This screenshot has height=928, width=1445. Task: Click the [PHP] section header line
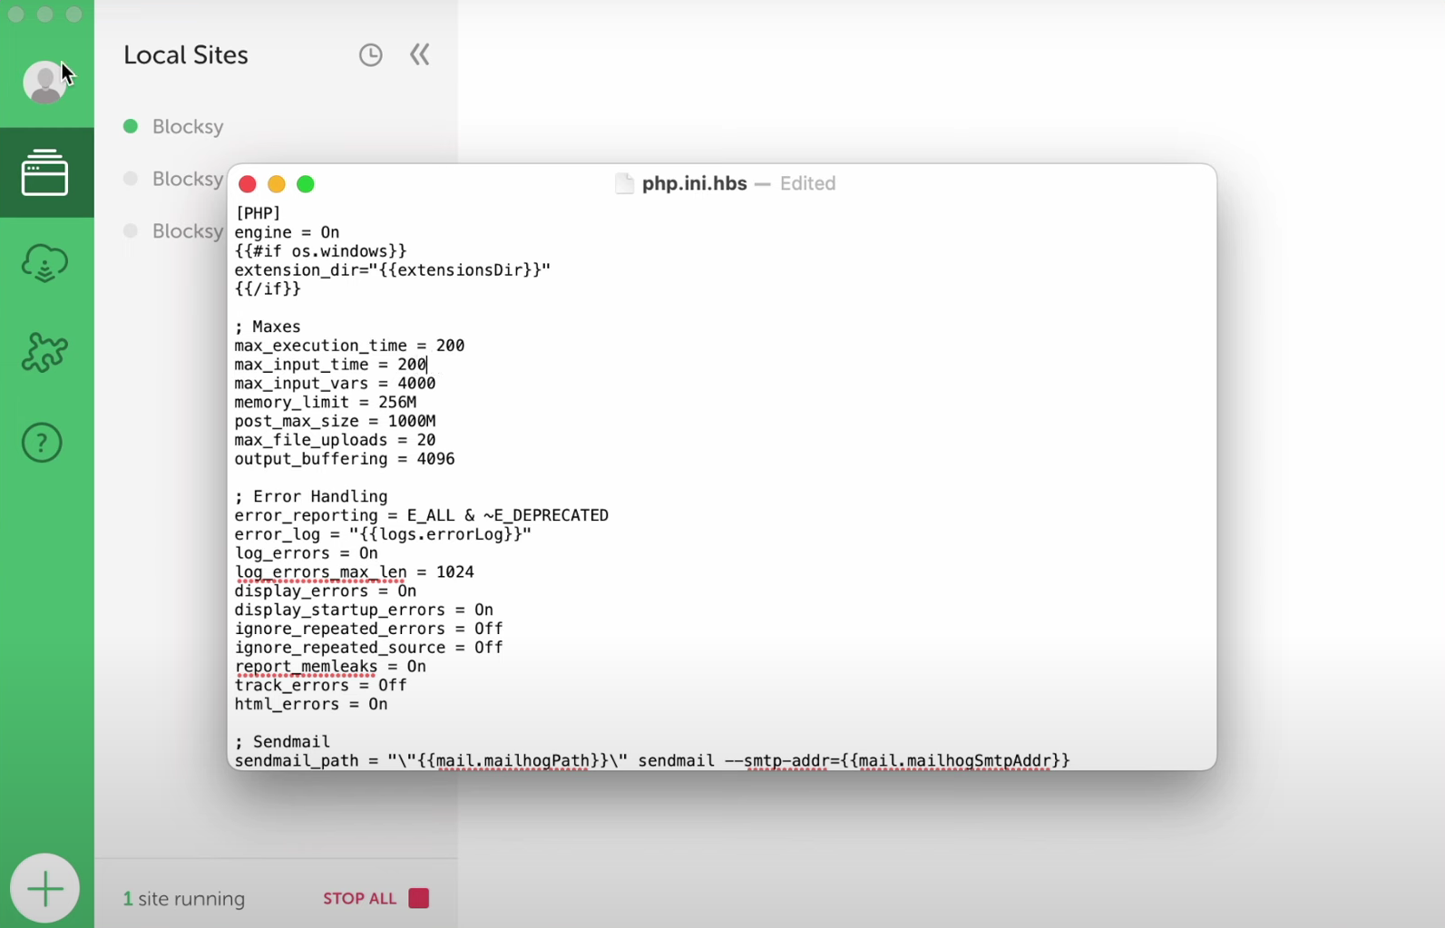tap(259, 213)
